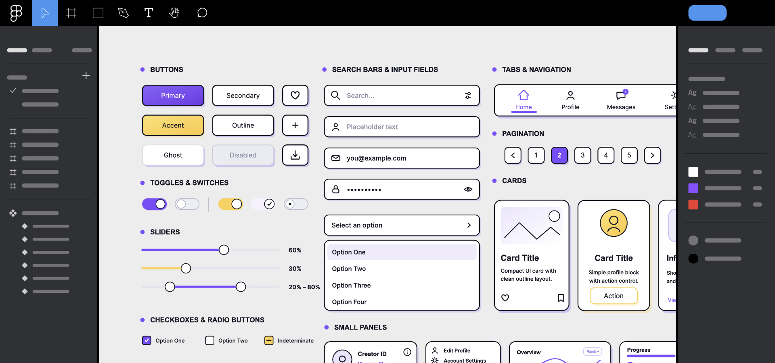This screenshot has height=363, width=775.
Task: Select the Rectangle shape tool
Action: click(x=98, y=13)
